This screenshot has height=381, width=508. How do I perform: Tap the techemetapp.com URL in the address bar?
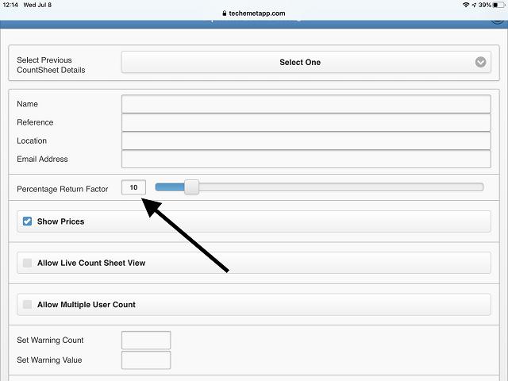257,13
